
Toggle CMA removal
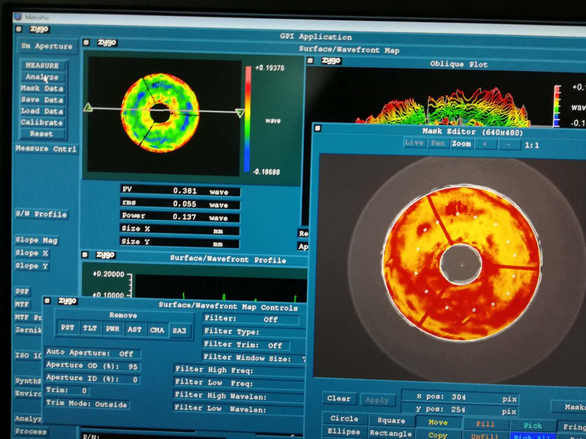tap(157, 330)
